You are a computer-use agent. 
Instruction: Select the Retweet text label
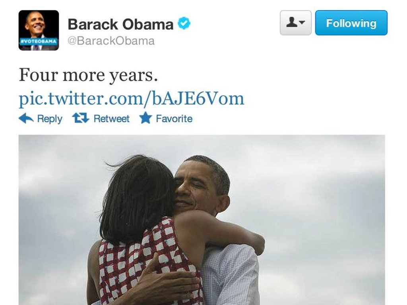point(111,118)
